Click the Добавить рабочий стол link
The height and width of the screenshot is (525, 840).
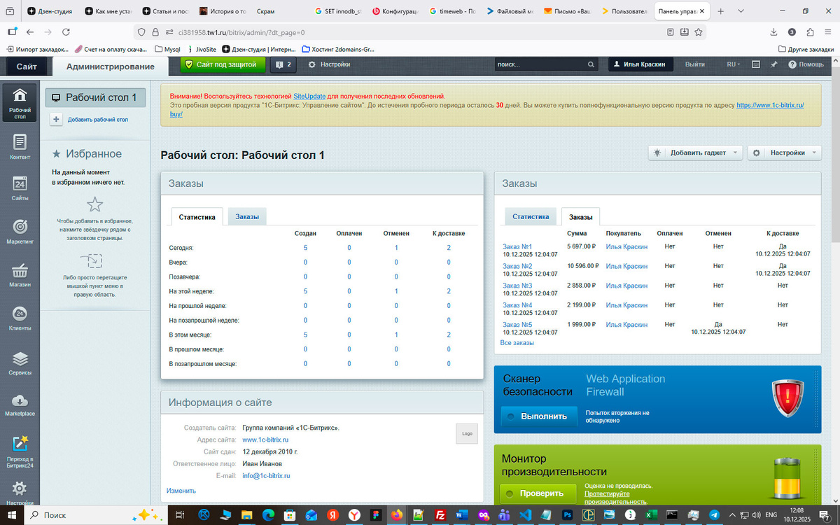click(98, 120)
